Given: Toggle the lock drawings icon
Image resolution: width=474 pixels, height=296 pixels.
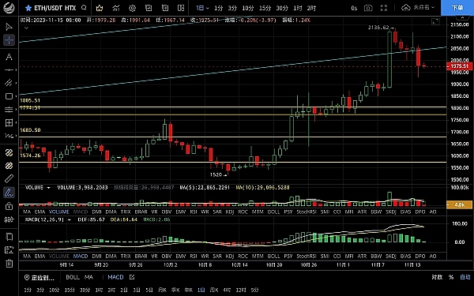Looking at the screenshot, I should pyautogui.click(x=9, y=206).
